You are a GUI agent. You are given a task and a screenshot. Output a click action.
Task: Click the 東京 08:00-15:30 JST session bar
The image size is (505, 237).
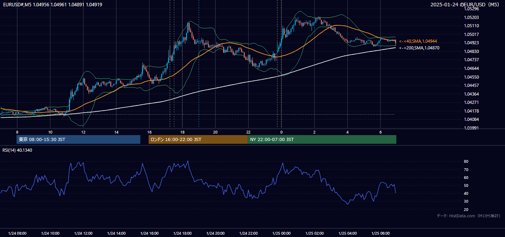coord(78,139)
